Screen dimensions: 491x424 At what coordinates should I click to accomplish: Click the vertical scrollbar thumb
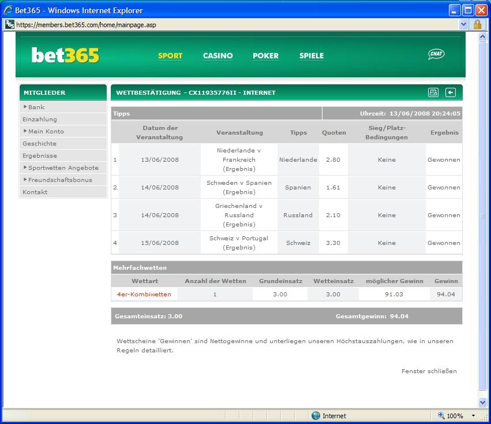point(482,216)
